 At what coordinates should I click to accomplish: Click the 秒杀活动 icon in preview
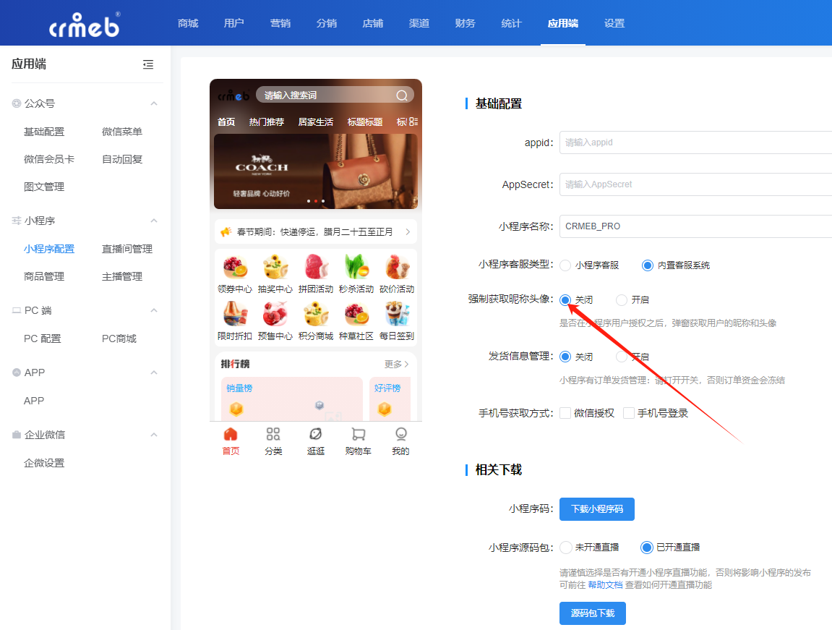pyautogui.click(x=356, y=268)
